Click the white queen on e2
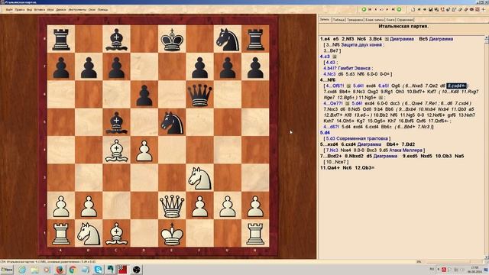This screenshot has width=489, height=275. [172, 205]
